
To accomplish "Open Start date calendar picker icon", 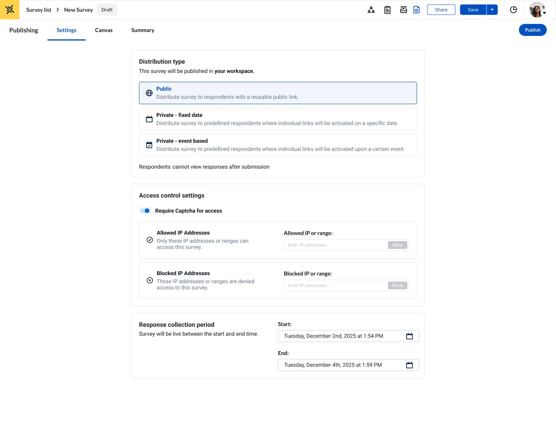I will 409,336.
